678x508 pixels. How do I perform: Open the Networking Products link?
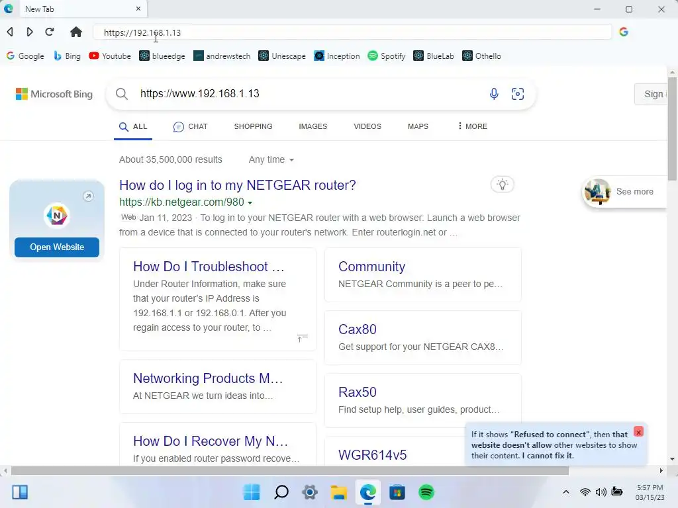pyautogui.click(x=208, y=378)
